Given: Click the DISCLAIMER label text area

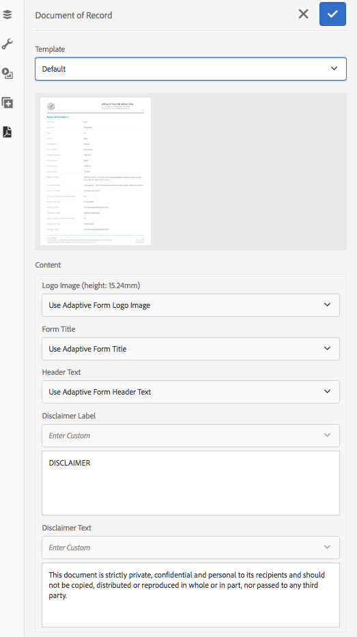Looking at the screenshot, I should click(190, 483).
